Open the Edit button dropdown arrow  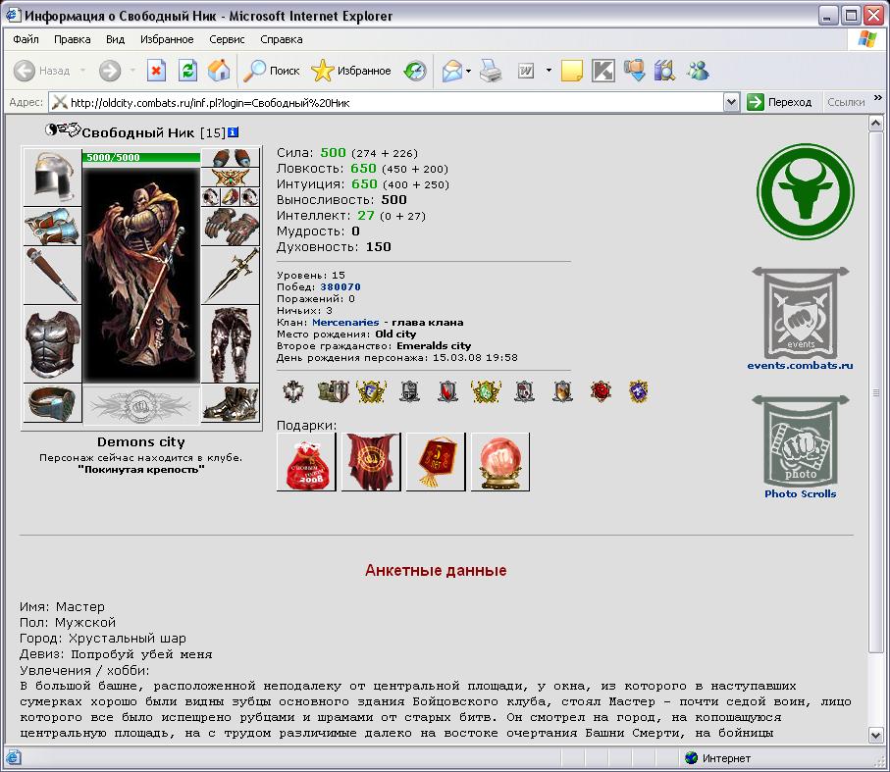click(x=549, y=71)
